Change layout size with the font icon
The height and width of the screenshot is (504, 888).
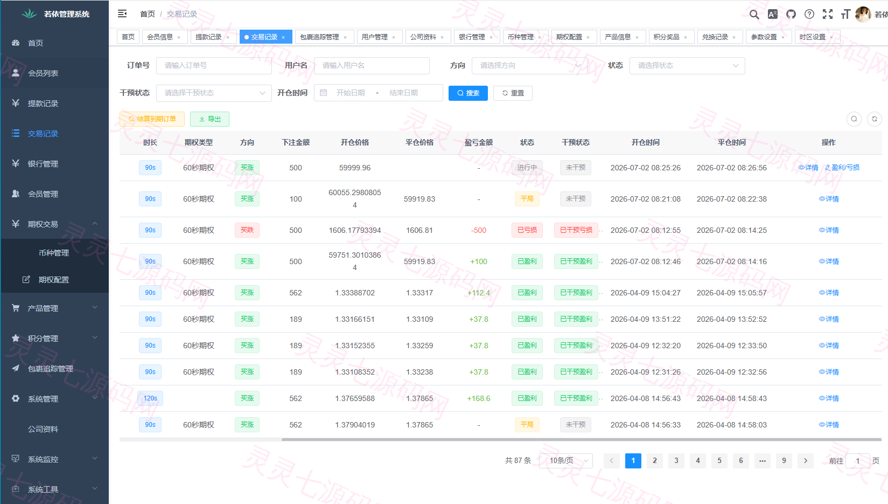(845, 14)
